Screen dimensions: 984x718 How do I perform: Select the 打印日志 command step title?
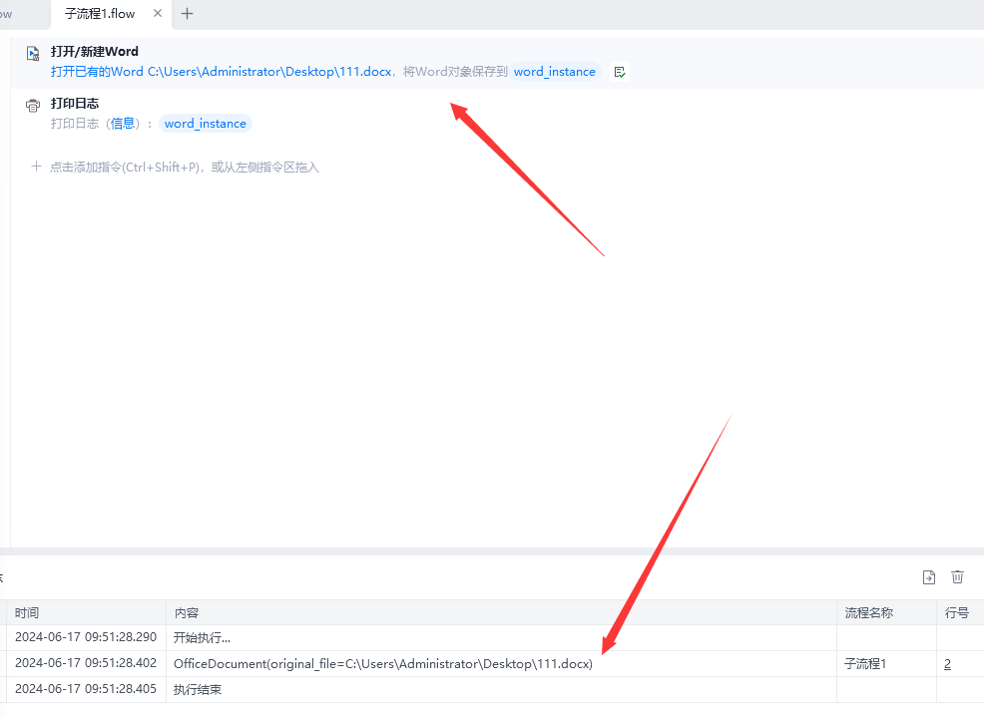click(x=75, y=104)
